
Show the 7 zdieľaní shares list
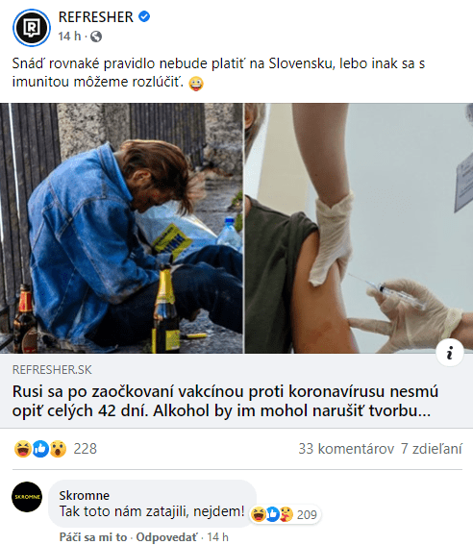pyautogui.click(x=432, y=449)
